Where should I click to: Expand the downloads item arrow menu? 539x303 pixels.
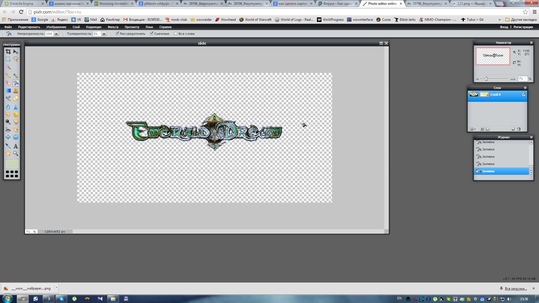[x=56, y=288]
